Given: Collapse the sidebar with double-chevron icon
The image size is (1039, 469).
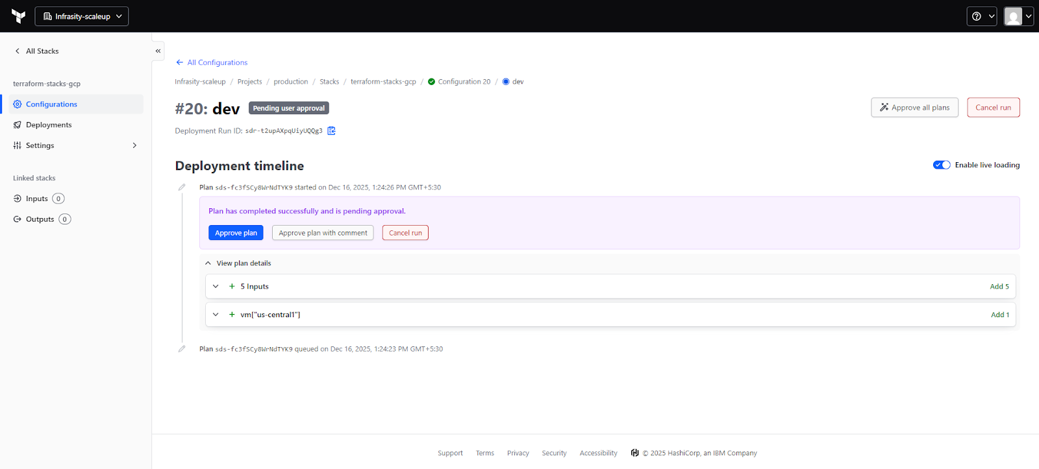Looking at the screenshot, I should (158, 51).
